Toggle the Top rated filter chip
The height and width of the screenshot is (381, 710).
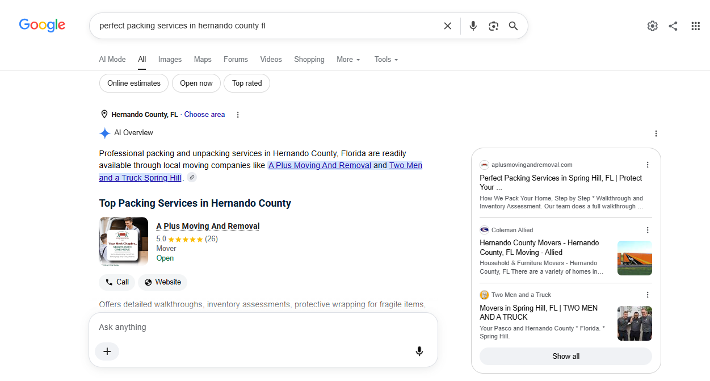click(247, 83)
